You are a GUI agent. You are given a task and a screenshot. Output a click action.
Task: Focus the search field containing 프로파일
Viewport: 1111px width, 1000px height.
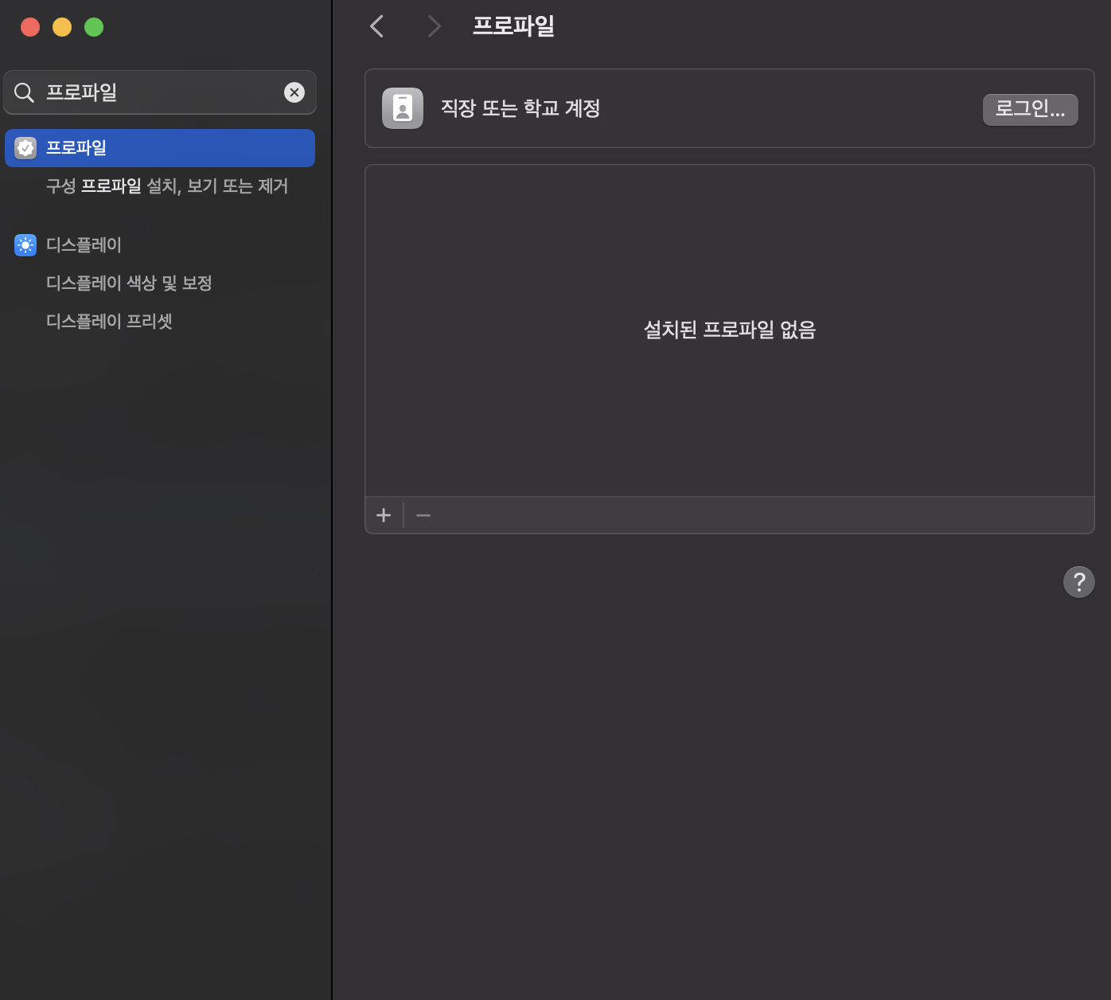159,92
